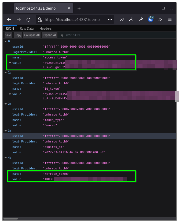Image resolution: width=179 pixels, height=223 pixels.
Task: Open a new browser tab
Action: point(79,8)
